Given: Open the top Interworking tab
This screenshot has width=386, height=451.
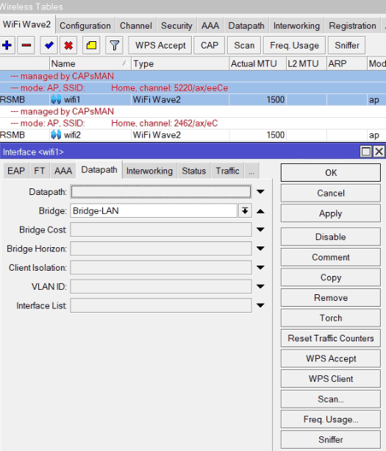Looking at the screenshot, I should [296, 26].
